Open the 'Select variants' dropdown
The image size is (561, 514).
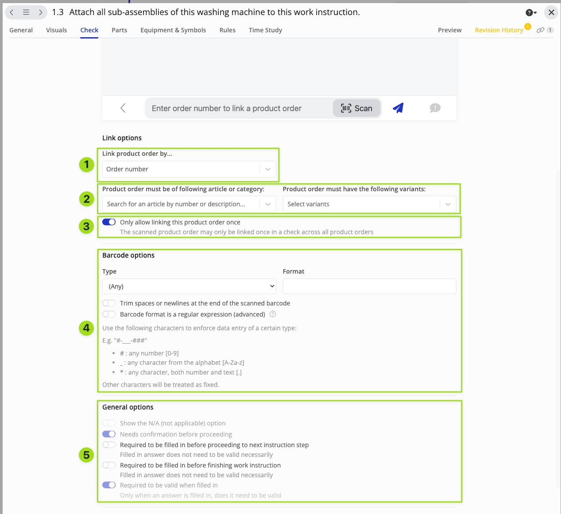pyautogui.click(x=370, y=204)
